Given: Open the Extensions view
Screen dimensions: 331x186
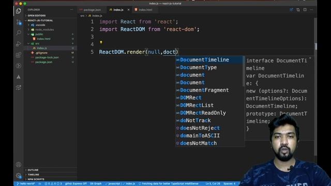Looking at the screenshot, I should (x=19, y=55).
